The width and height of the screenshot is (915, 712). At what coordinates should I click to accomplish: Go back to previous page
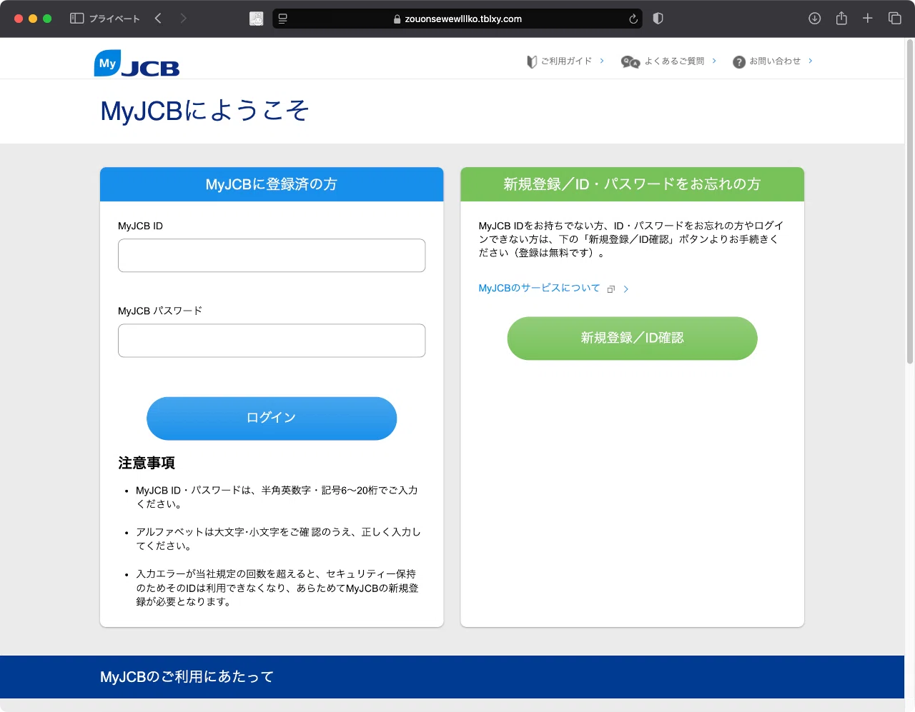(158, 19)
